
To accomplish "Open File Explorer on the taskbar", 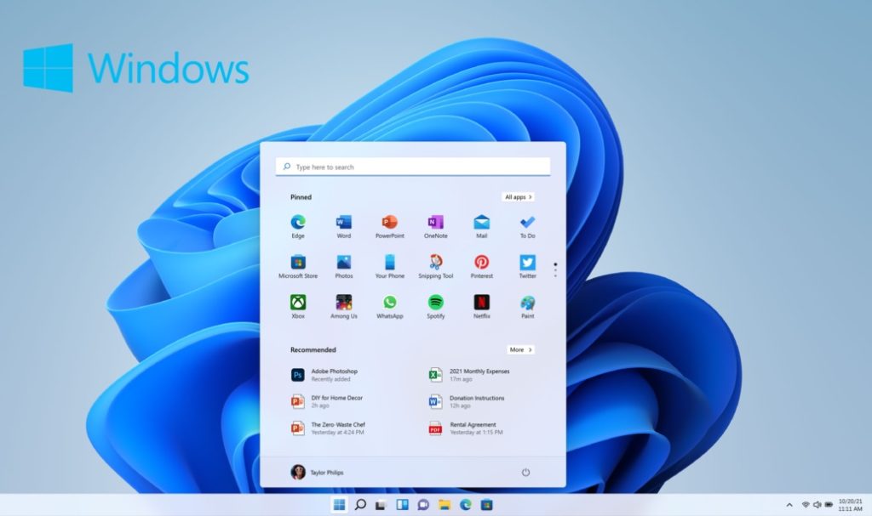I will click(x=444, y=504).
